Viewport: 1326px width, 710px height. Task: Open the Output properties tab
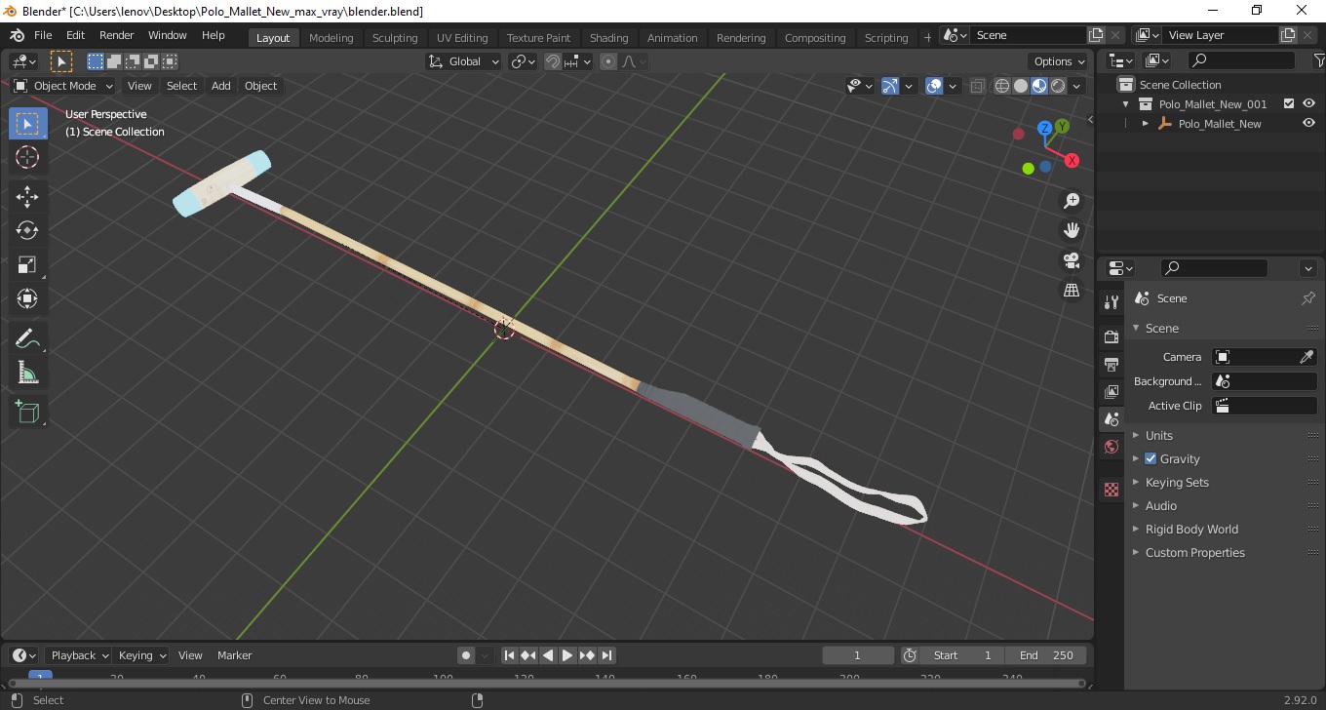pyautogui.click(x=1111, y=364)
